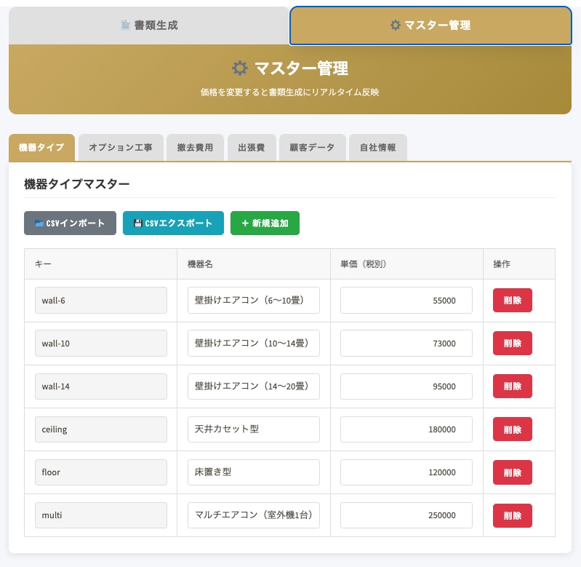Click the 機器タイプマスター heading
This screenshot has height=567, width=581.
coord(76,184)
